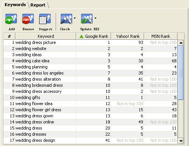Click the vertical scrollbar thumb

[181, 73]
